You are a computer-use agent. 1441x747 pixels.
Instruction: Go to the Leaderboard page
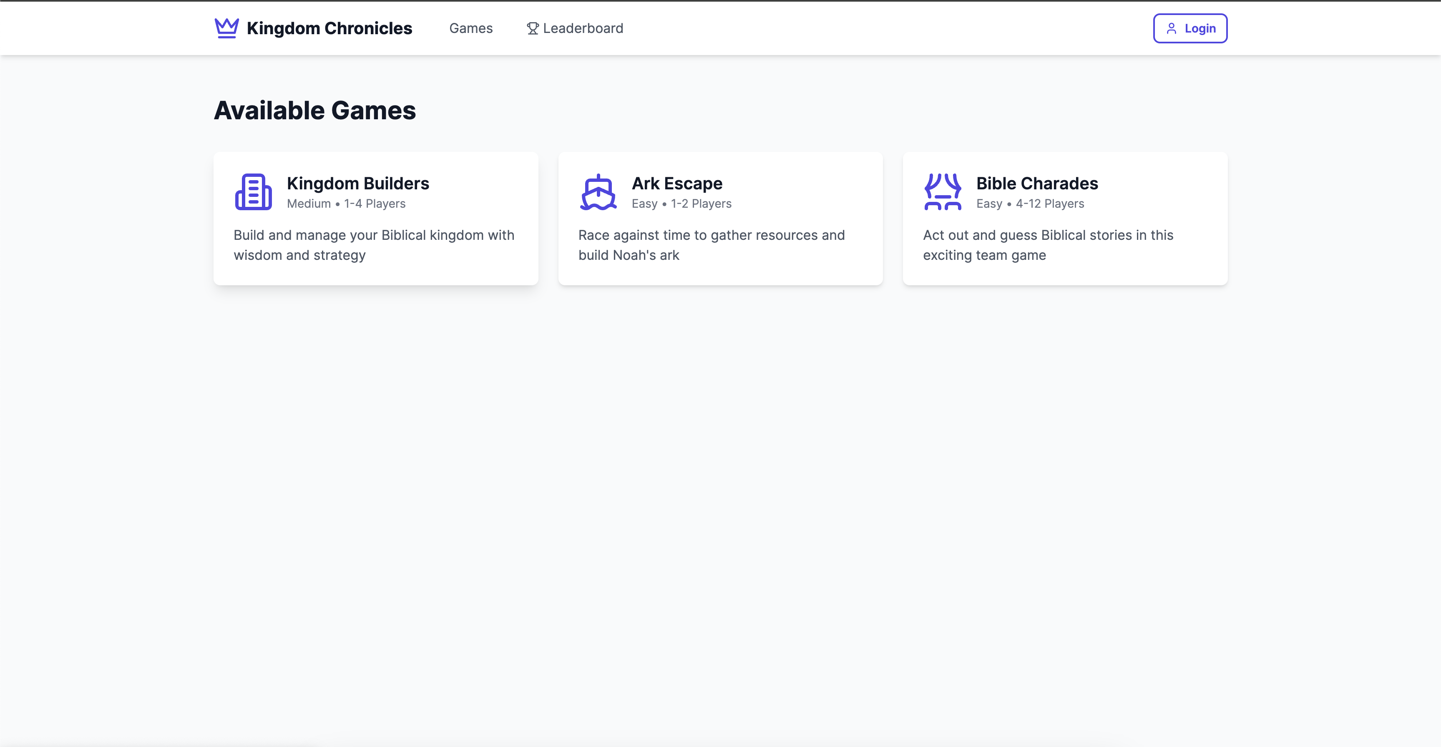click(x=582, y=28)
